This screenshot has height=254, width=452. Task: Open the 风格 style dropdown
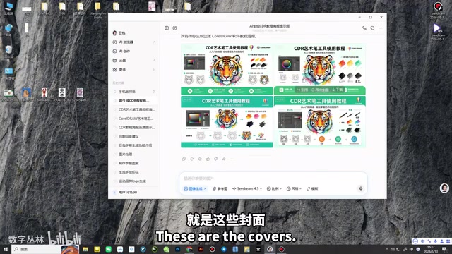pyautogui.click(x=294, y=188)
